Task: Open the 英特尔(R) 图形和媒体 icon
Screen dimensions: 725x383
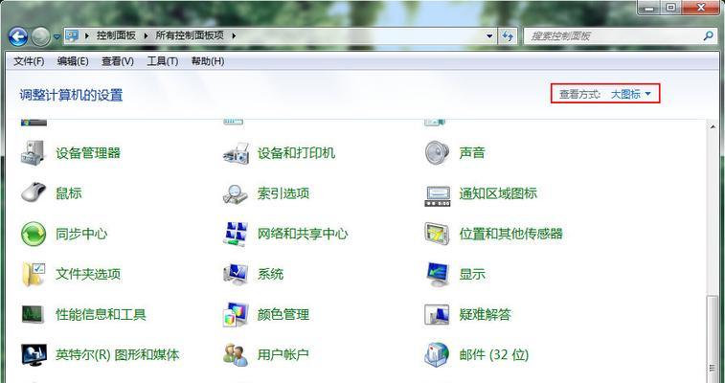Action: pyautogui.click(x=34, y=355)
